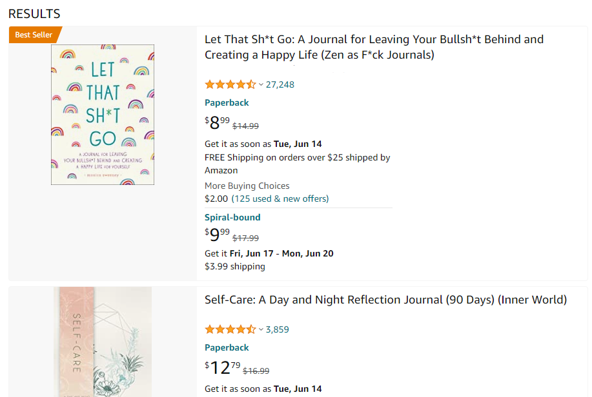Select the Spiral-bound format

[x=232, y=217]
